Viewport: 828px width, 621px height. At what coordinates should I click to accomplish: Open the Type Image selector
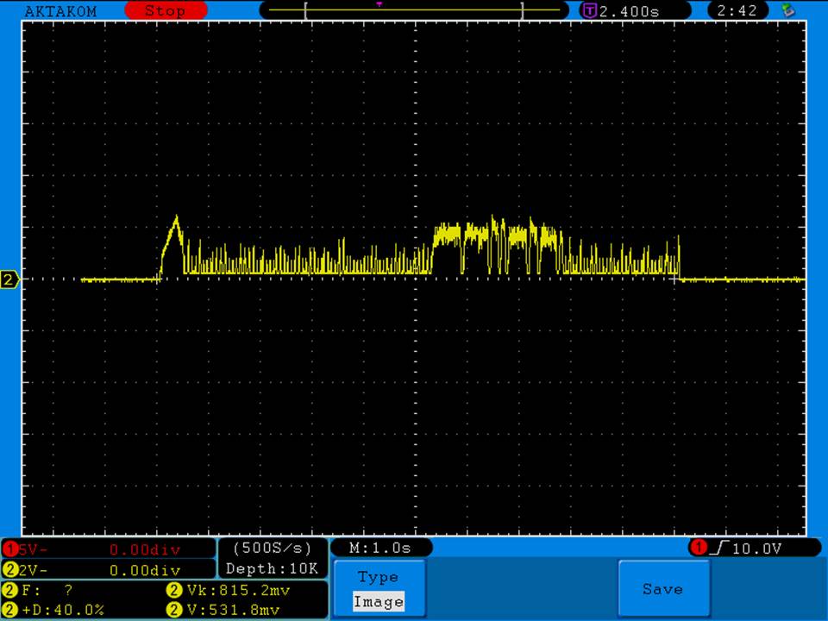379,589
